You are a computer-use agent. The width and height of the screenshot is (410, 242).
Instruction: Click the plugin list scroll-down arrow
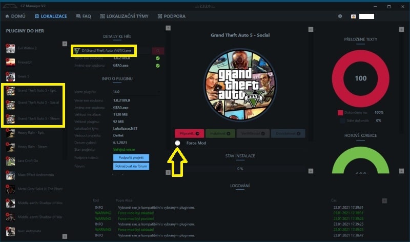(65, 236)
